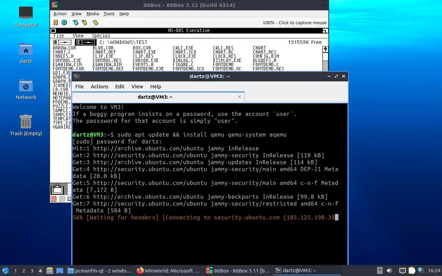Select FONTDEMO.EXE in file list
Screen dimensions: 442x276
(x=148, y=69)
